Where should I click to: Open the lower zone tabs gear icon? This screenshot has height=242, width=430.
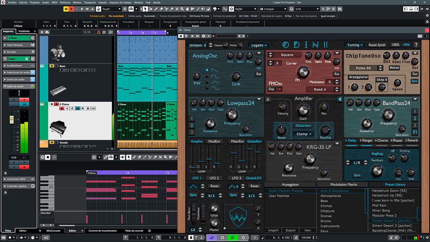[x=149, y=231]
